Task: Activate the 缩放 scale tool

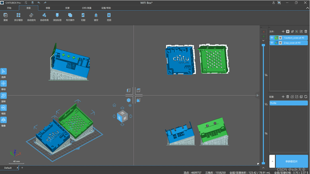Action: 3,108
